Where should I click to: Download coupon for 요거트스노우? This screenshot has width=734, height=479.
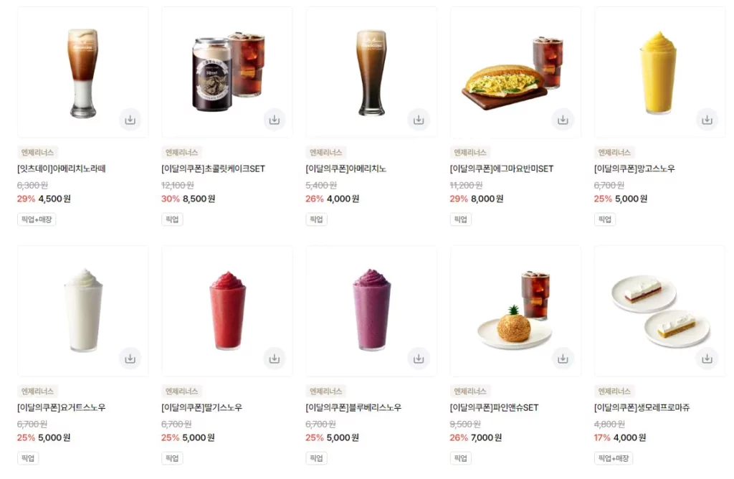[x=130, y=359]
